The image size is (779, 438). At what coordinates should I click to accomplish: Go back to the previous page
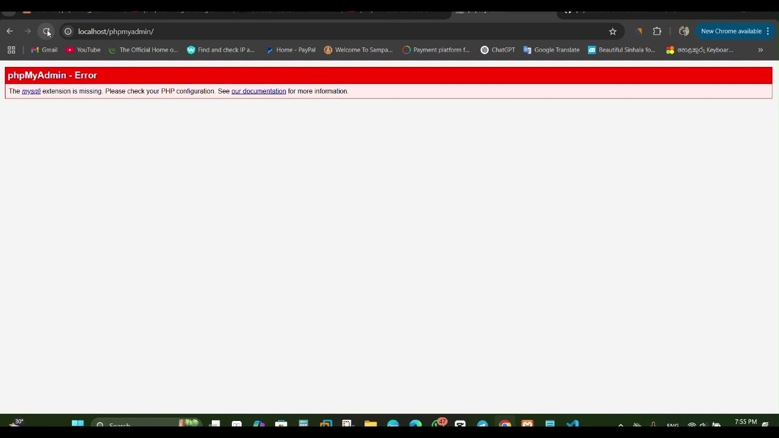point(10,31)
